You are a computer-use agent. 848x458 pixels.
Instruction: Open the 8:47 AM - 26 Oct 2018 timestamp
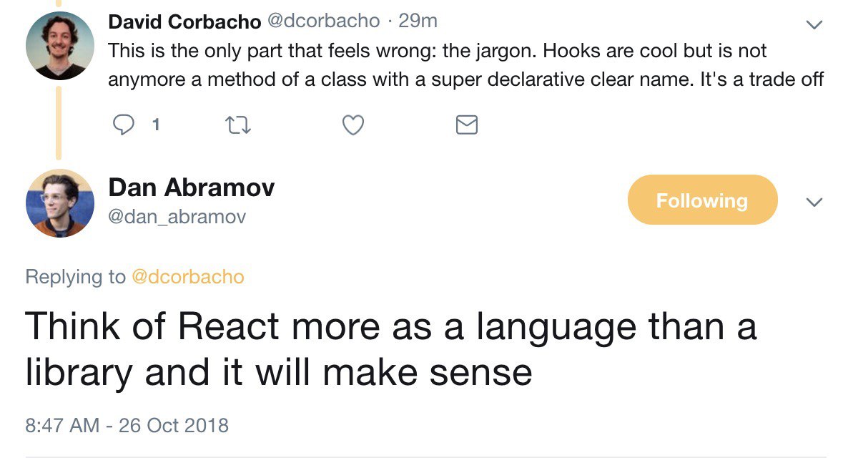tap(127, 425)
